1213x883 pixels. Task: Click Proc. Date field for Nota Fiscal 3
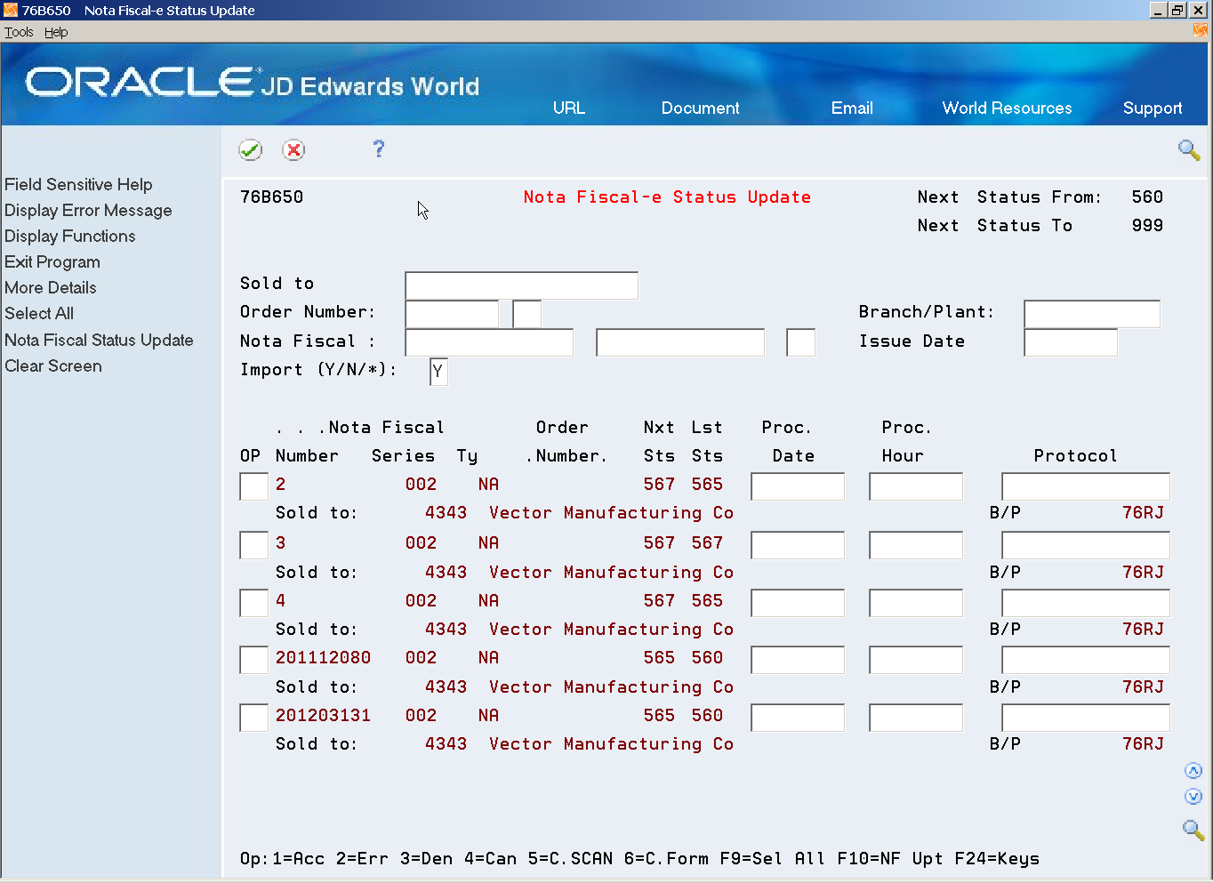798,545
